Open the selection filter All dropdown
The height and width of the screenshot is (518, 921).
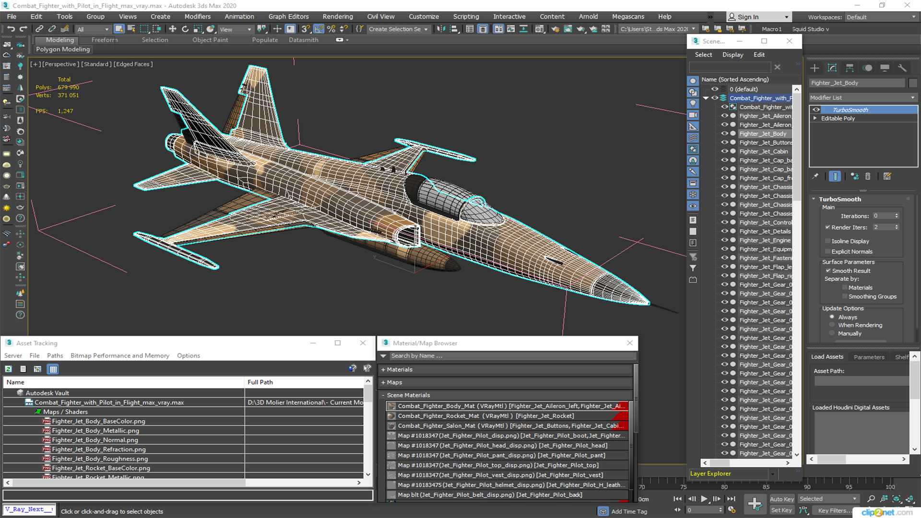[x=93, y=29]
